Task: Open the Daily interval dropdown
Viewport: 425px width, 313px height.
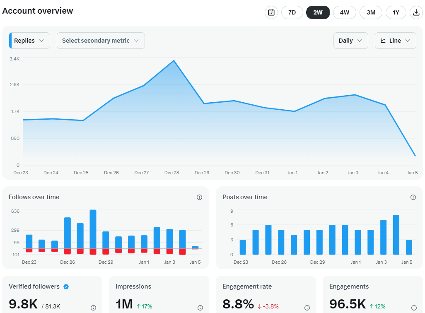Action: pos(350,41)
